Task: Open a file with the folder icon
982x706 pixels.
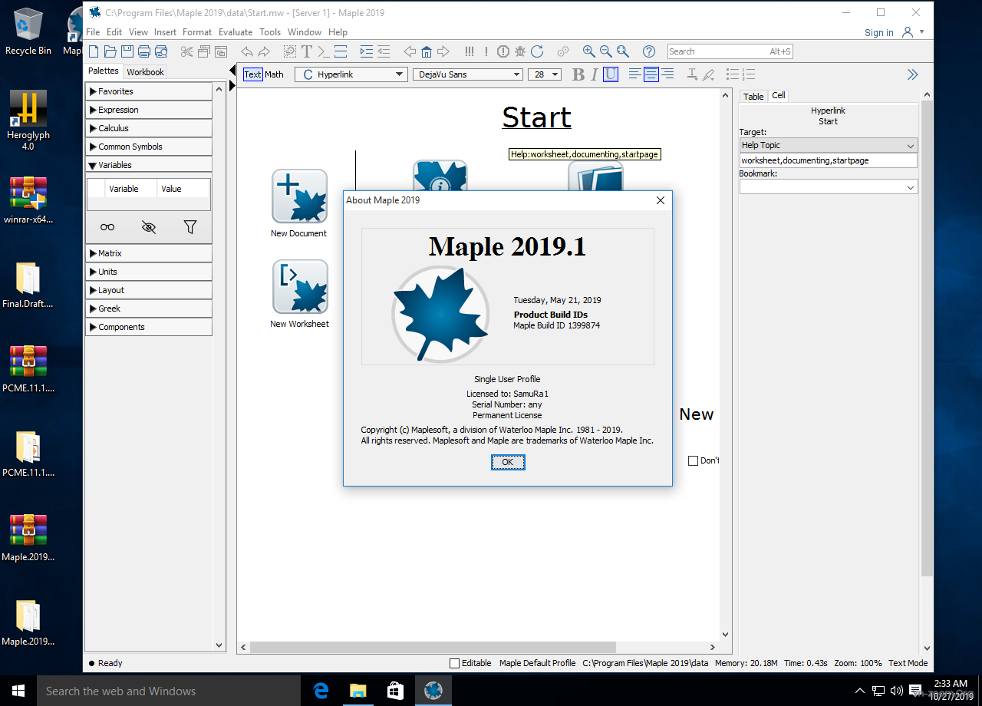Action: 110,51
